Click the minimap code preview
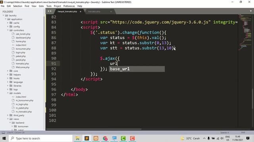The image size is (254, 142). click(x=245, y=32)
